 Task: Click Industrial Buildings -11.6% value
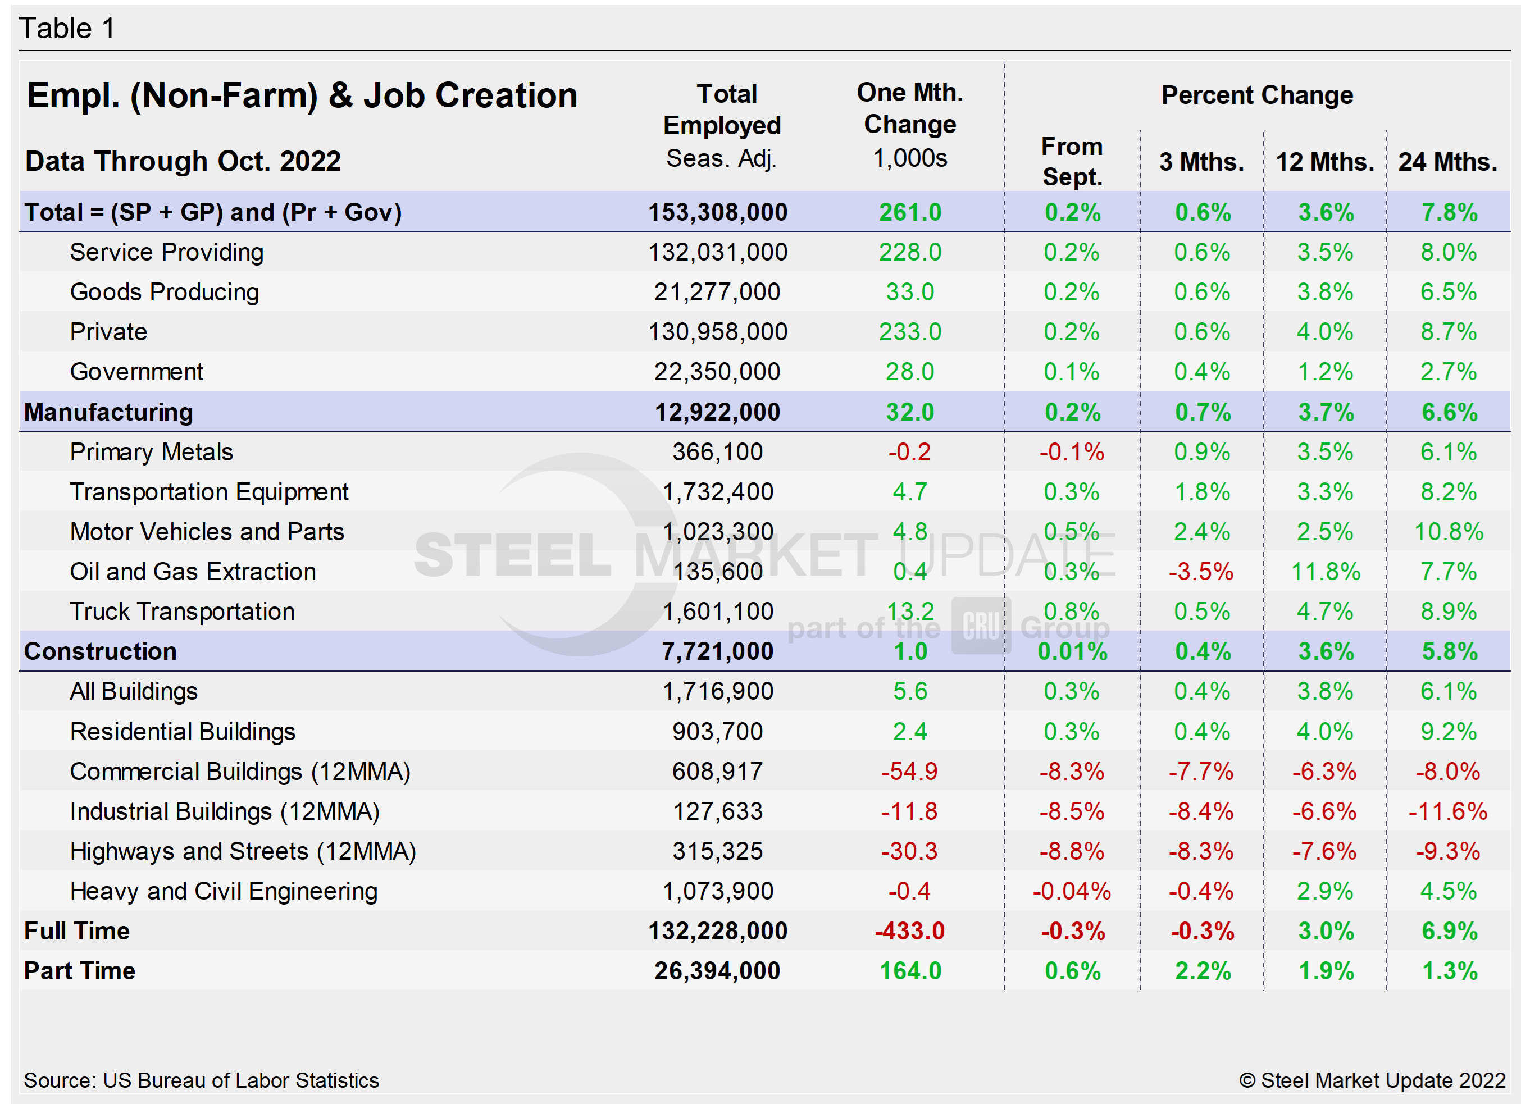pos(1447,811)
